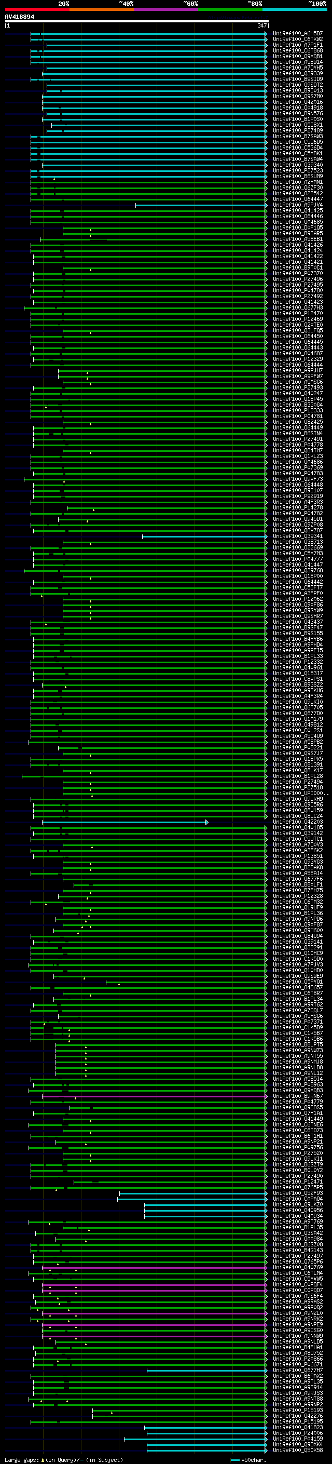Select the UniRef100_C5WTC1 label

(297, 839)
